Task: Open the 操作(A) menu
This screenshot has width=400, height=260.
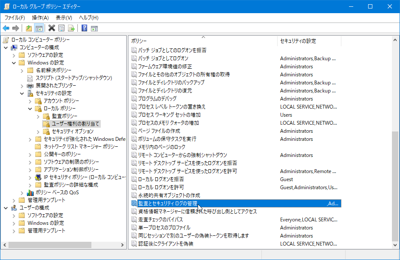Action: 40,18
